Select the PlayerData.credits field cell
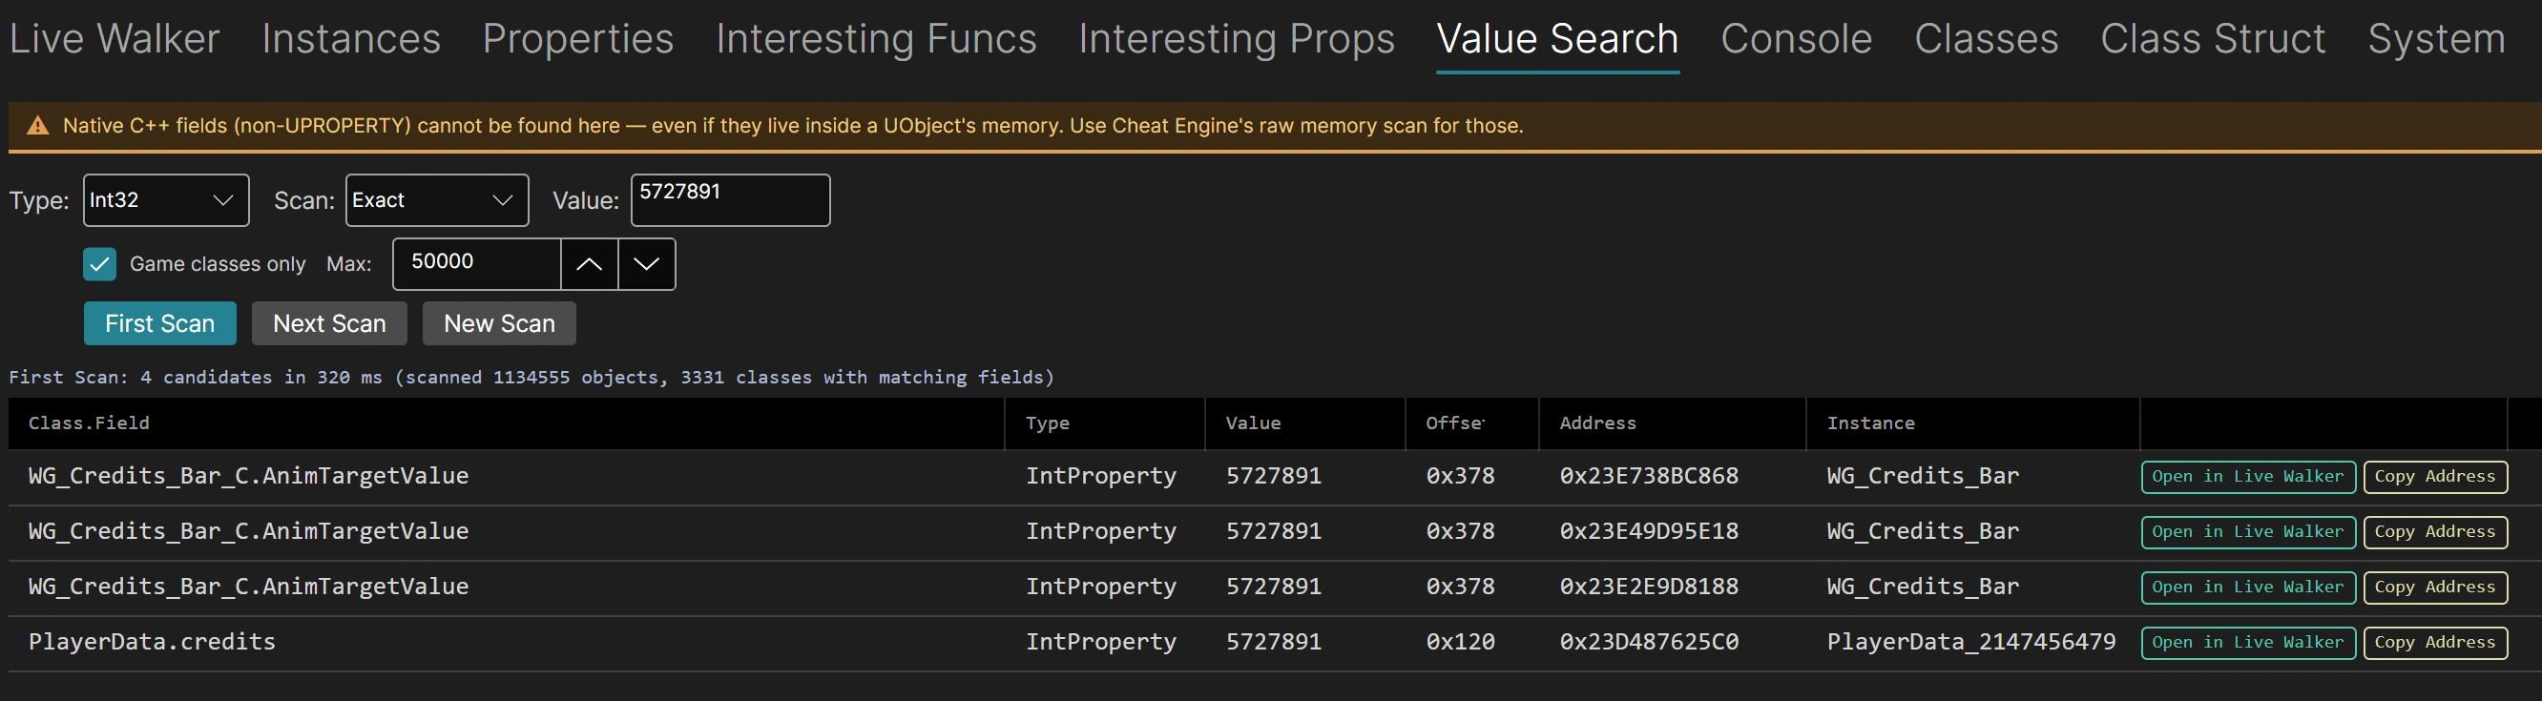This screenshot has width=2542, height=701. (x=152, y=642)
